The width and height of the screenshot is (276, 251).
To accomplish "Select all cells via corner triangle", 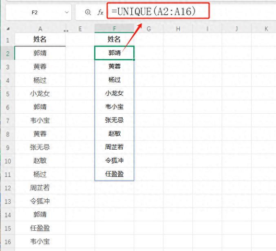I will coord(8,29).
